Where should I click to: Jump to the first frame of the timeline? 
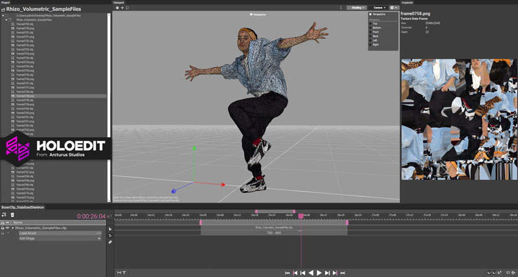(287, 272)
